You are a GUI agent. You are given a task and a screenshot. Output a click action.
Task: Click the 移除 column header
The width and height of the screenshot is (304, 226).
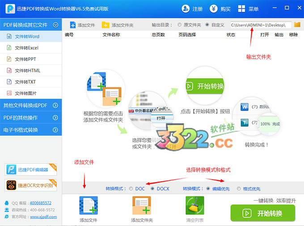pyautogui.click(x=293, y=35)
